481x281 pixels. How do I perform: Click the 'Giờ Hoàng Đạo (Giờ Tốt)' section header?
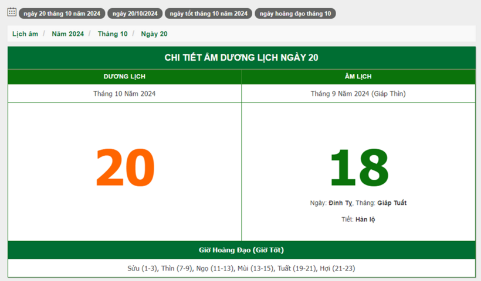241,250
